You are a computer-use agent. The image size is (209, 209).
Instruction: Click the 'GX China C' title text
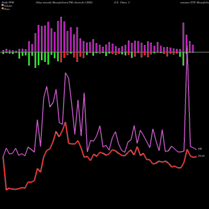(x=122, y=3)
